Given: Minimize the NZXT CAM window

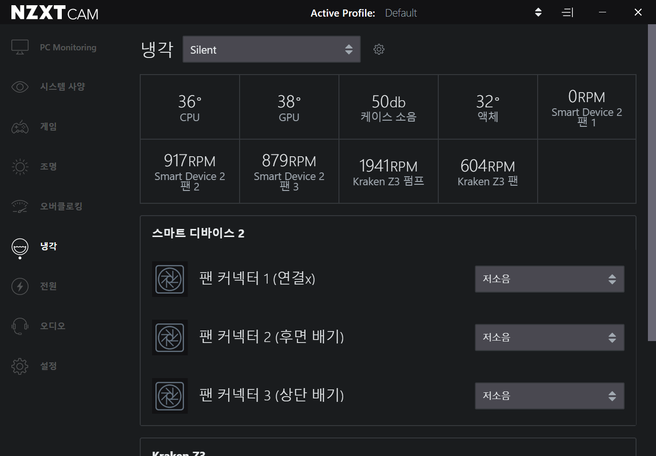Looking at the screenshot, I should [x=602, y=12].
